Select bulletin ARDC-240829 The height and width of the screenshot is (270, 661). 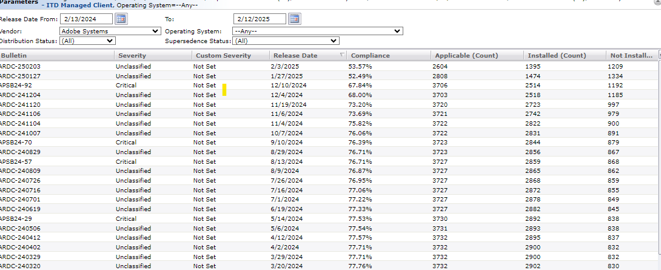click(x=20, y=152)
